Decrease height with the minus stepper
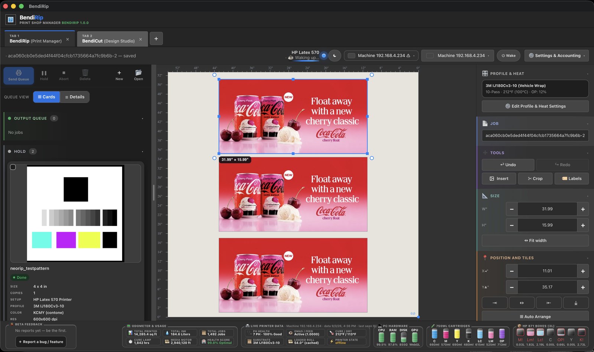594x352 pixels. (x=512, y=225)
